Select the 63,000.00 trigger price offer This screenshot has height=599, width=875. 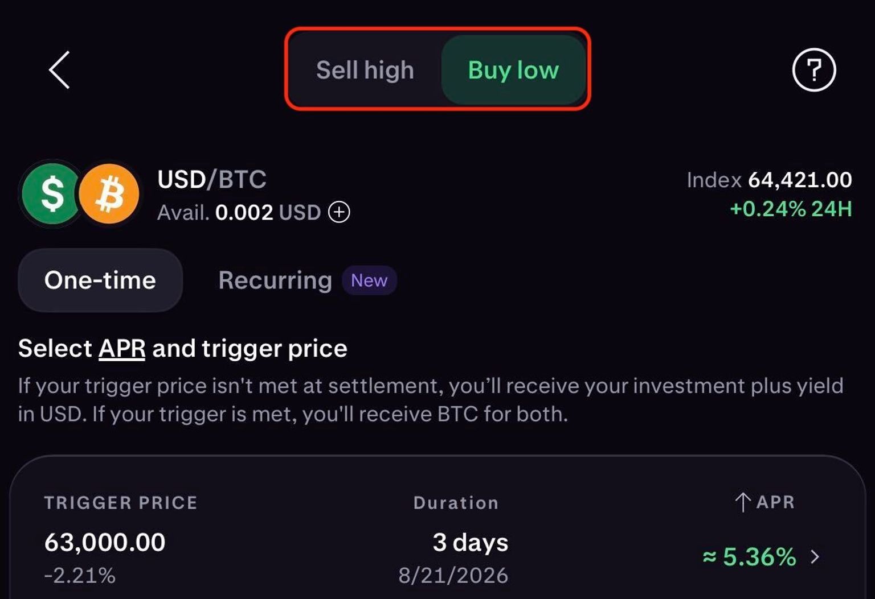105,542
